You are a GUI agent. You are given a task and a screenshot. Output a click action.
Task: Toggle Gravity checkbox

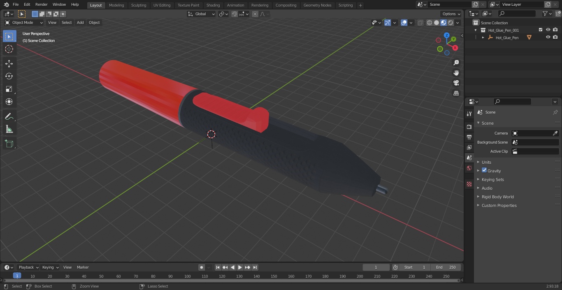coord(484,170)
